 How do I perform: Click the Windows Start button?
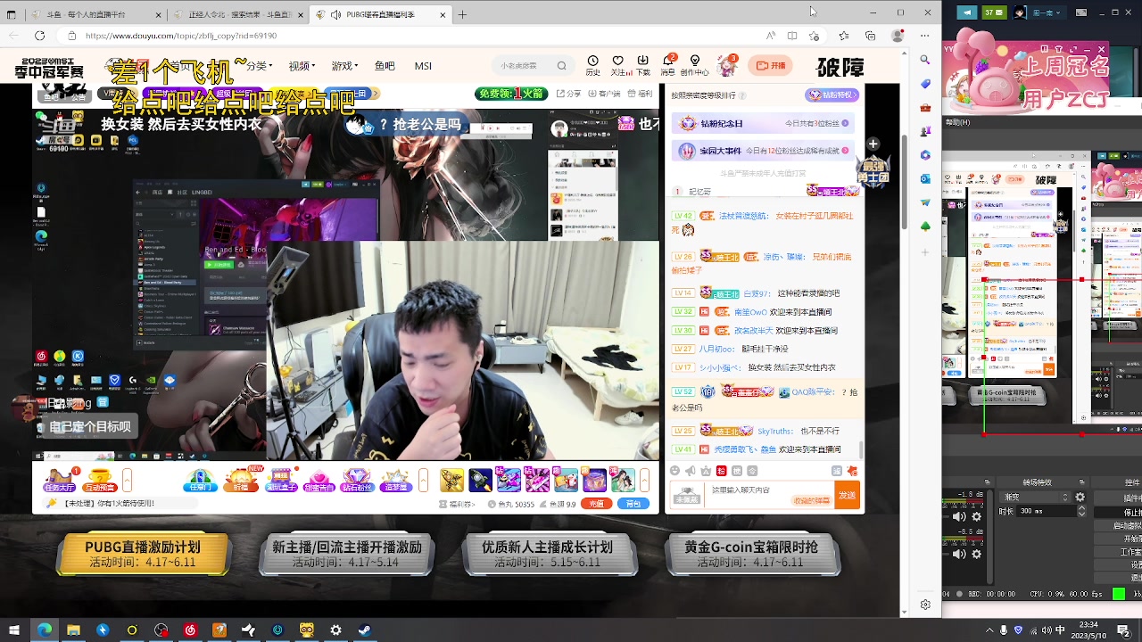coord(15,630)
